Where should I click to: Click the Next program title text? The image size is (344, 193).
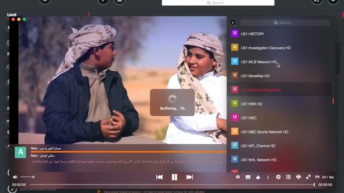coord(42,156)
